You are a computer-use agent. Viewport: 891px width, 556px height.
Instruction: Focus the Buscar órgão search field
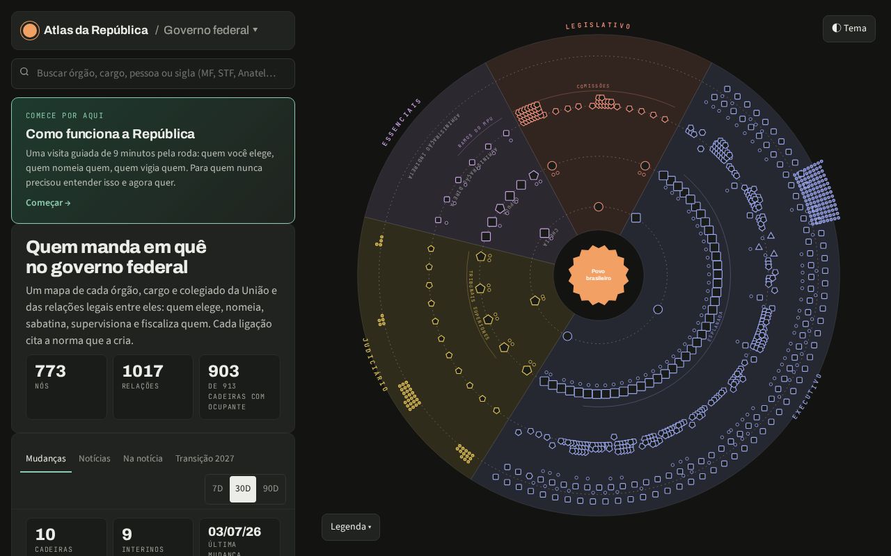pos(153,73)
